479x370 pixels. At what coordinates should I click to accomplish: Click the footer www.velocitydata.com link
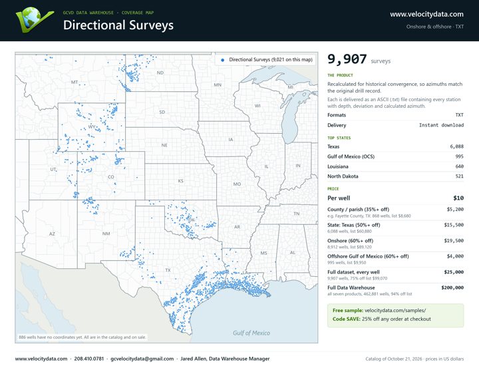(x=41, y=359)
